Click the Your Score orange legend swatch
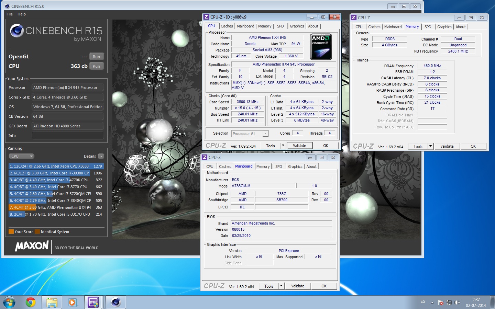Image resolution: width=495 pixels, height=309 pixels. point(11,232)
